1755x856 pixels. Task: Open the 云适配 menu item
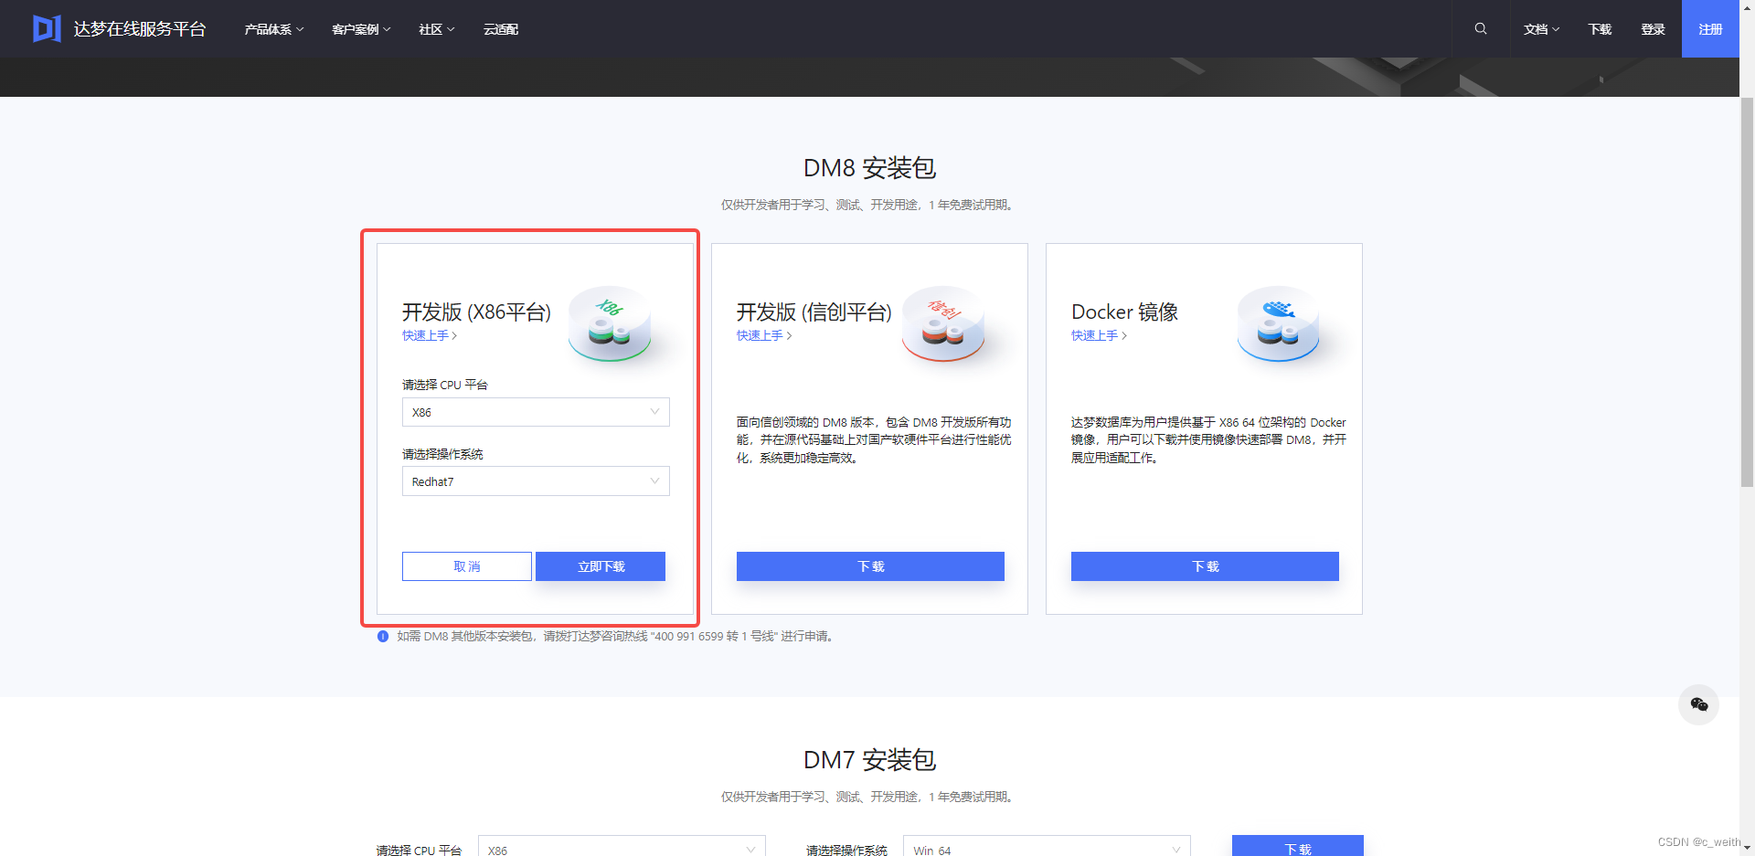[x=500, y=28]
